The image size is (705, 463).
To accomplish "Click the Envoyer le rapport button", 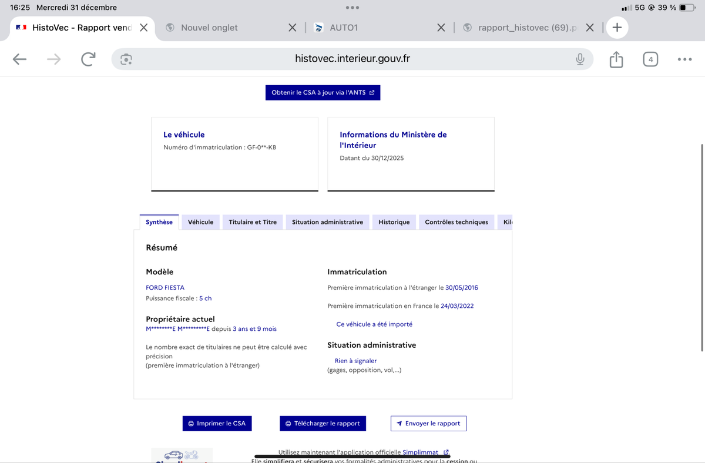I will (x=428, y=424).
